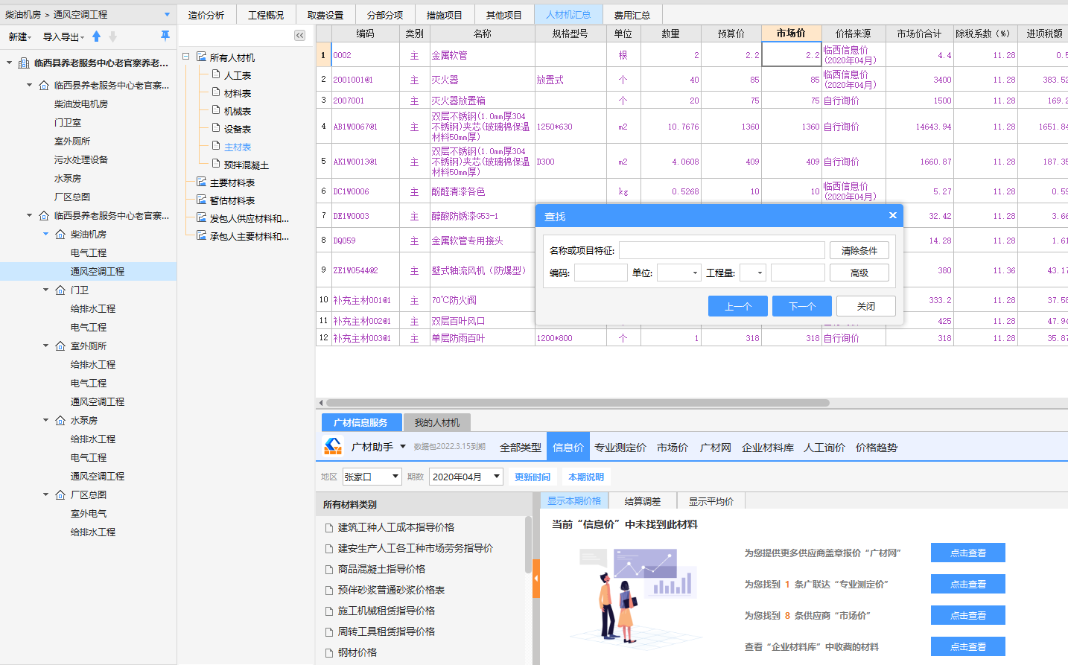Image resolution: width=1068 pixels, height=665 pixels.
Task: Click the orange collapse handle on the category list
Action: (x=535, y=579)
